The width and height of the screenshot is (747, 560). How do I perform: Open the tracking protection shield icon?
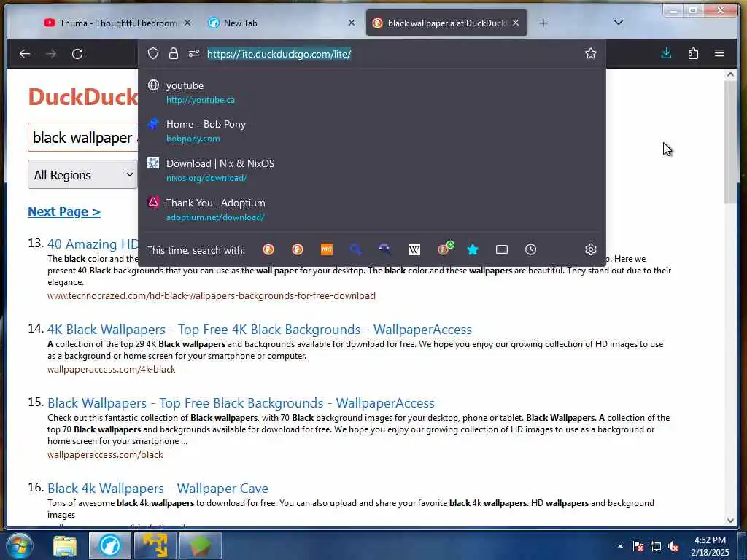[153, 53]
